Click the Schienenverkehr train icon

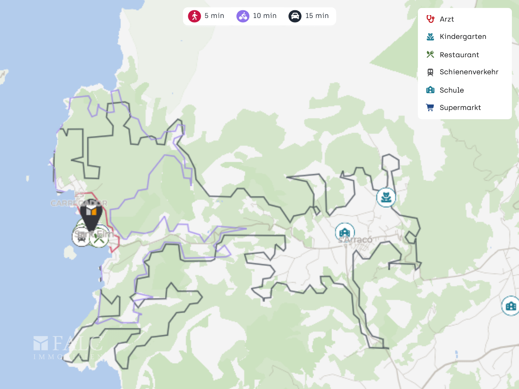pos(430,72)
